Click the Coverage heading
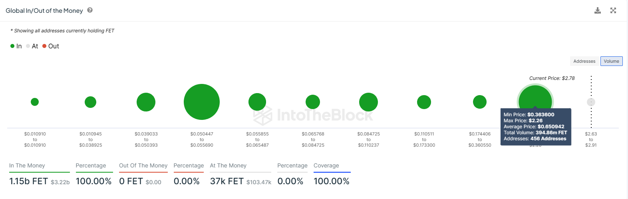 (x=326, y=165)
